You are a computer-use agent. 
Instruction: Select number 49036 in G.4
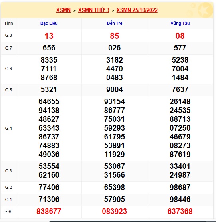pos(49,154)
